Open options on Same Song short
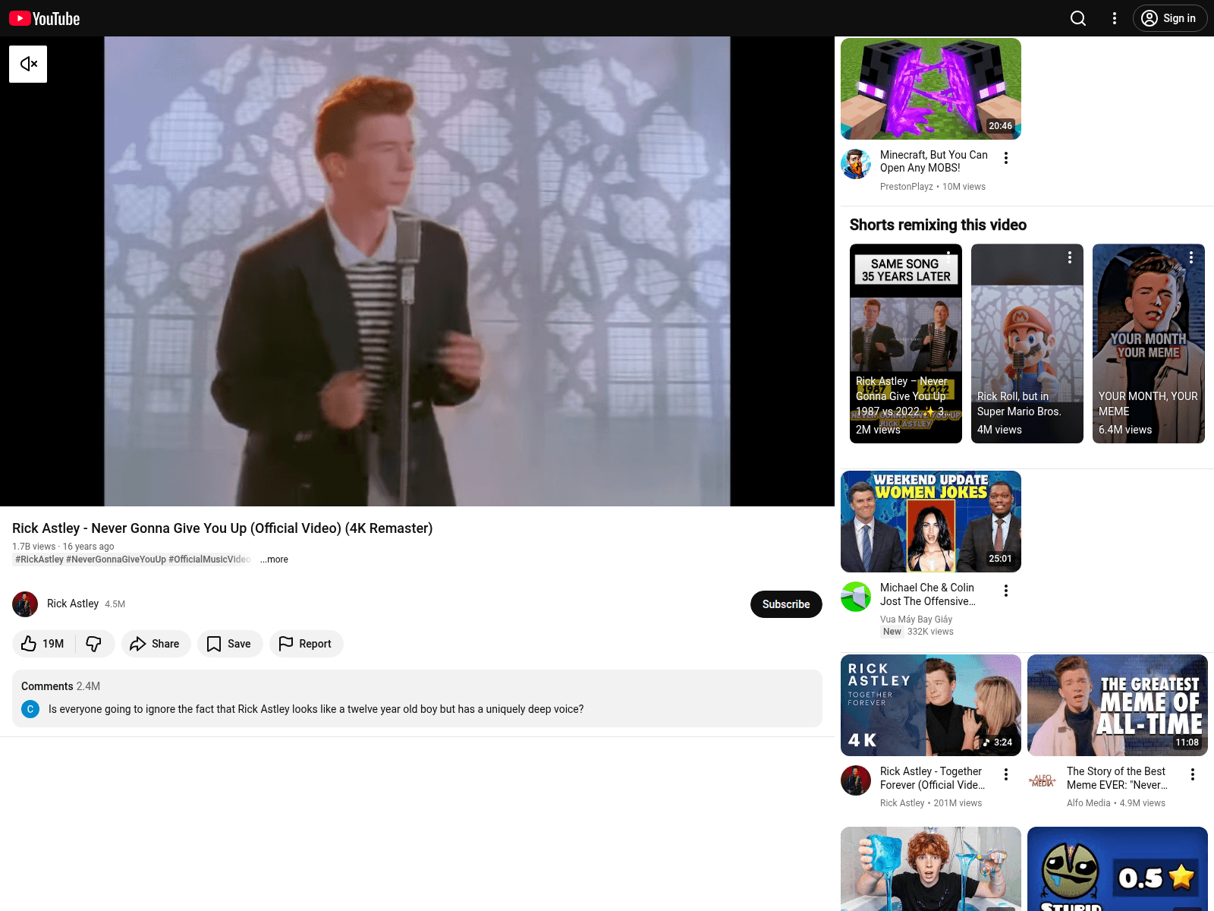Image resolution: width=1214 pixels, height=911 pixels. click(x=948, y=257)
